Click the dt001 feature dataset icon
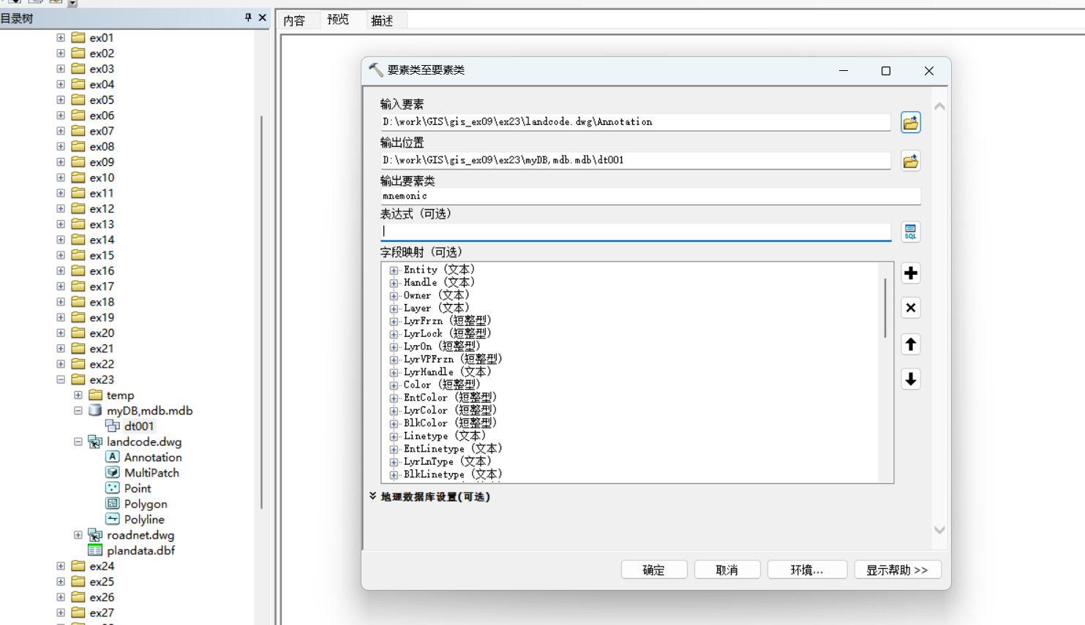1085x625 pixels. point(113,425)
